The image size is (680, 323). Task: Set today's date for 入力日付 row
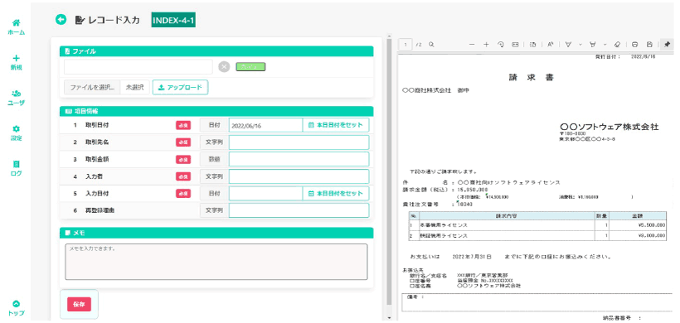(336, 194)
